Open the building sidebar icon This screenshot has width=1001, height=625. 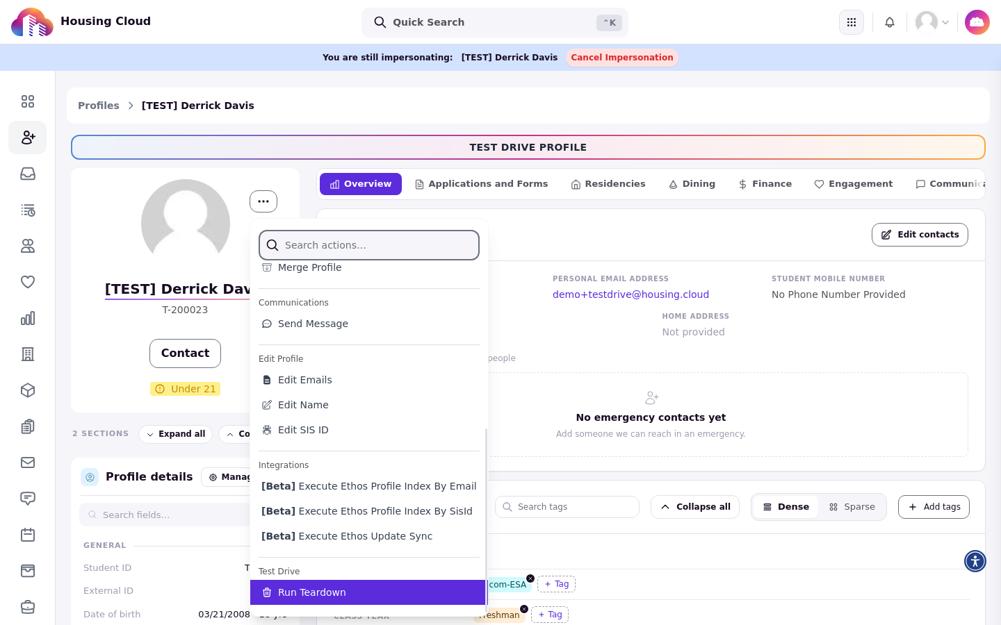[28, 354]
